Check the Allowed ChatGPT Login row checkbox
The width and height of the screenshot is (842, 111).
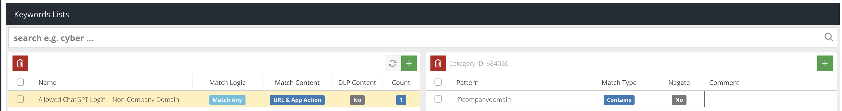click(x=20, y=99)
